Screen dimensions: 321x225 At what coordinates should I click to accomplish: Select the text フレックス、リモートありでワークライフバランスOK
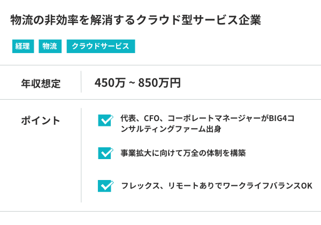click(217, 186)
